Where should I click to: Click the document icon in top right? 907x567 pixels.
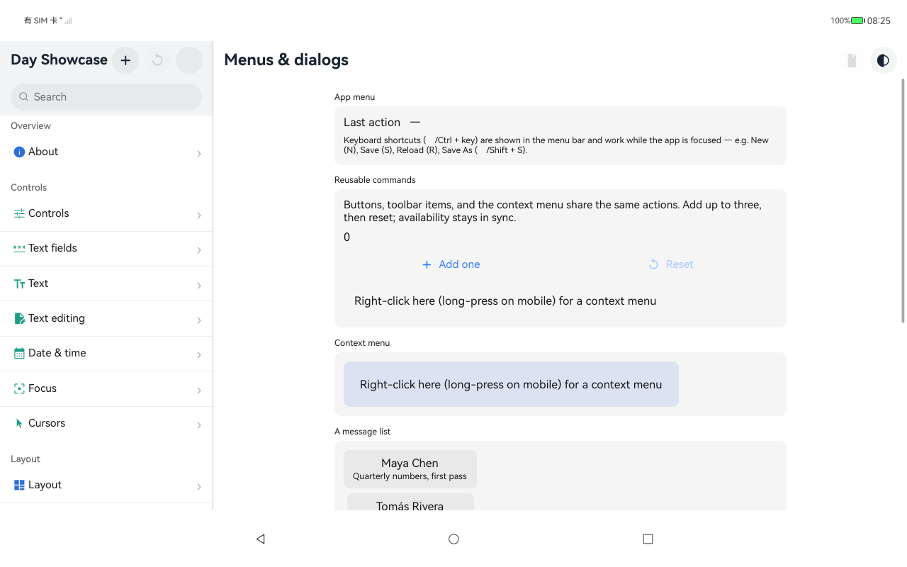pos(852,60)
